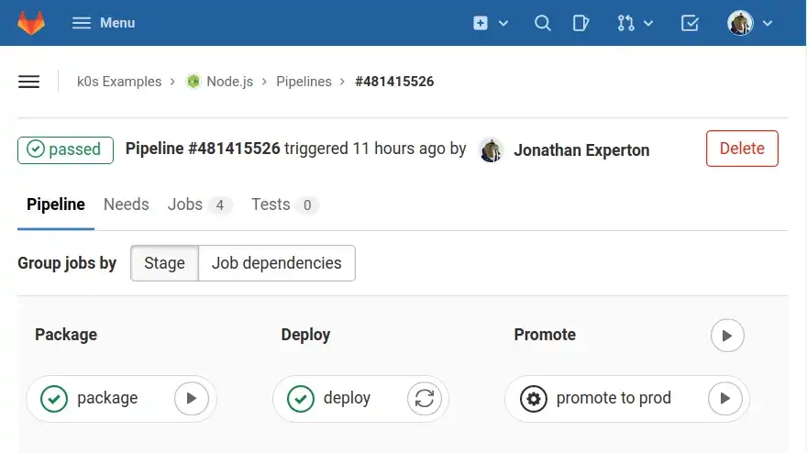Viewport: 807px width, 453px height.
Task: Open the Node.js breadcrumb link
Action: 229,82
